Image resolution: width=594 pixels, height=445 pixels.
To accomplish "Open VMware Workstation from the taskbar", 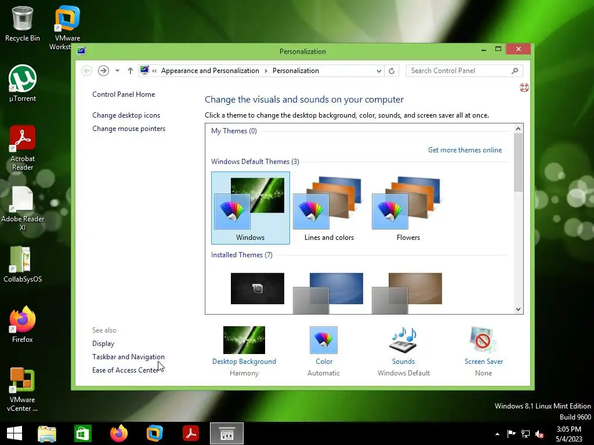I will point(154,433).
